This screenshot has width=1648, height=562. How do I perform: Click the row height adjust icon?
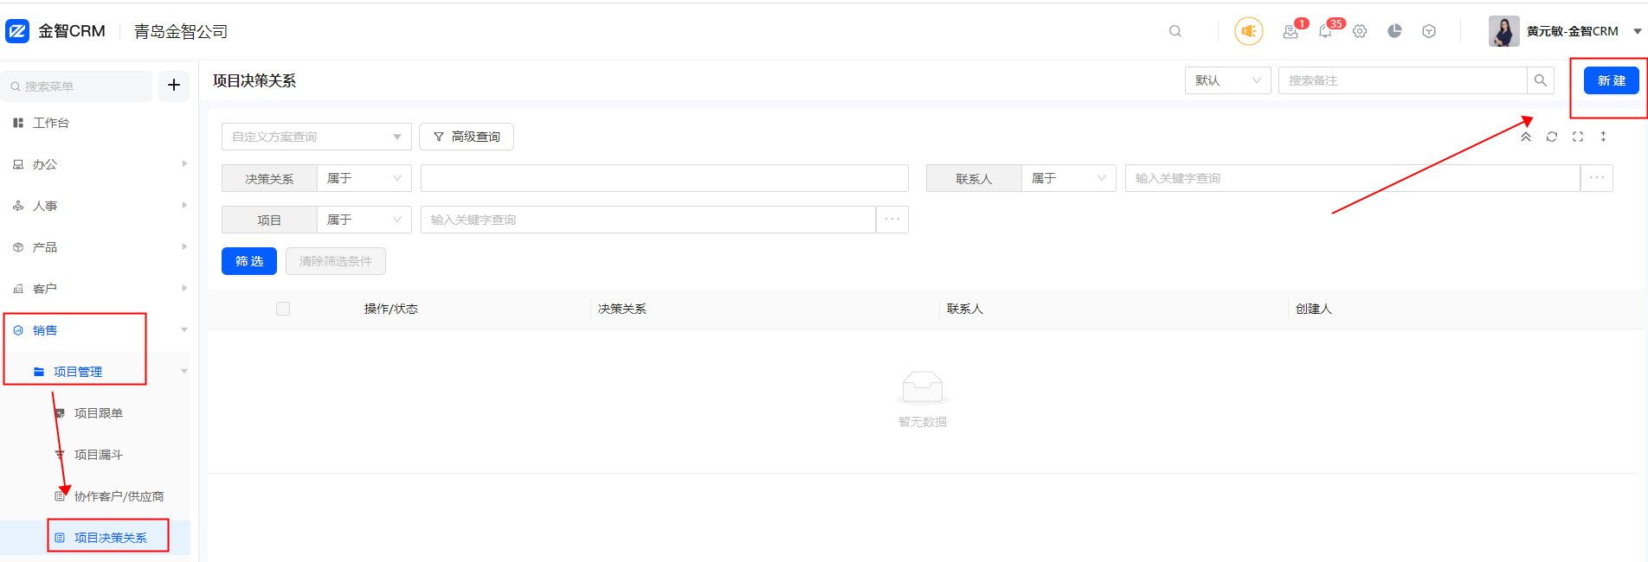click(1603, 137)
